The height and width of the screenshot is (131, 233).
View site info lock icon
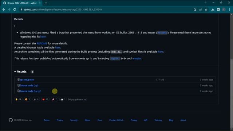tap(21, 9)
